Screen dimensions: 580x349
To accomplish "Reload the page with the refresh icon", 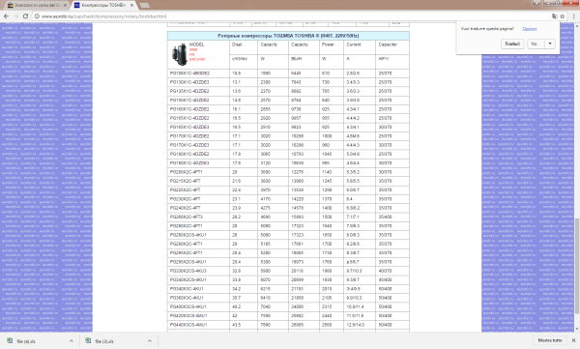I will (x=25, y=16).
